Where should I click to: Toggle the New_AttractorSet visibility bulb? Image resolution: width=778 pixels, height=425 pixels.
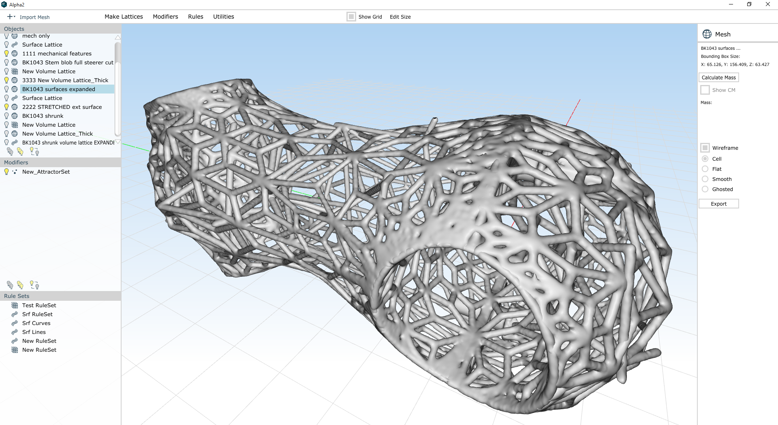click(x=6, y=172)
